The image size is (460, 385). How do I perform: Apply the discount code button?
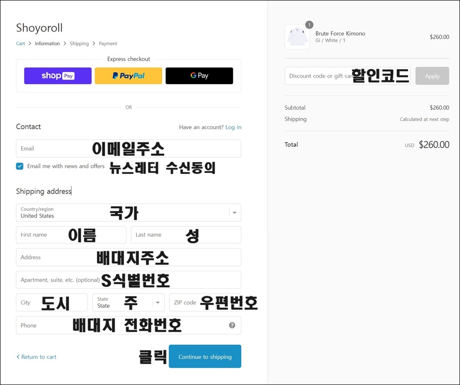(x=432, y=76)
